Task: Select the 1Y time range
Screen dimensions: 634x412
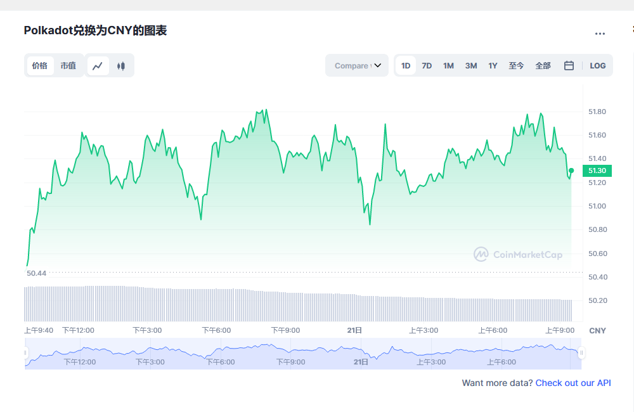Action: point(493,65)
